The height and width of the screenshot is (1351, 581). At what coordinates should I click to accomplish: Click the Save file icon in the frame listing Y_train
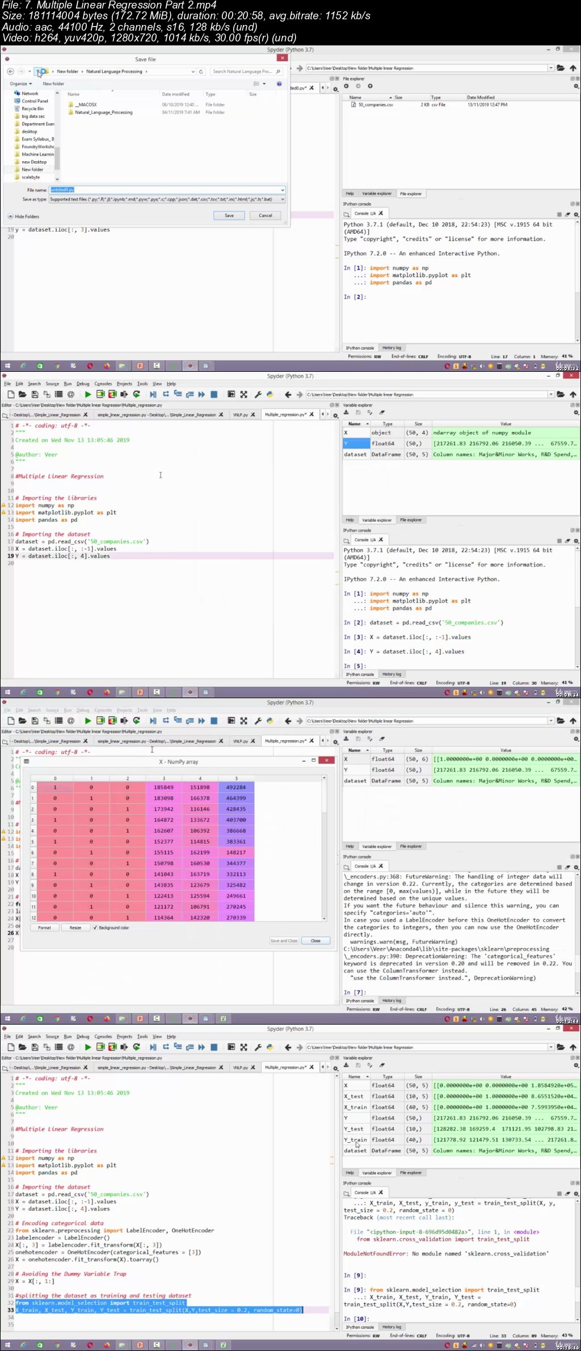(x=35, y=1047)
